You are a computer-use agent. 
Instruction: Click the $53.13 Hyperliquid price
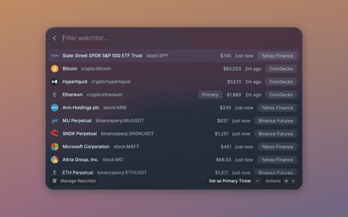point(234,82)
